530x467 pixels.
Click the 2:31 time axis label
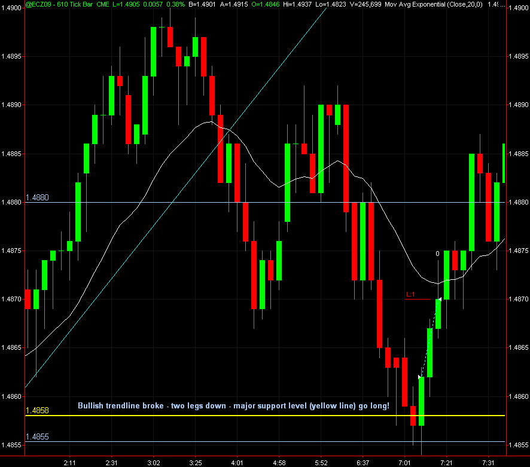click(111, 463)
